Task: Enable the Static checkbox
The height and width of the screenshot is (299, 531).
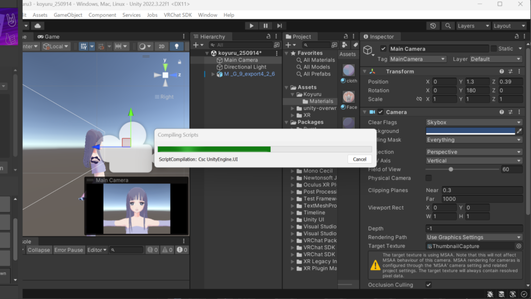Action: tap(494, 49)
